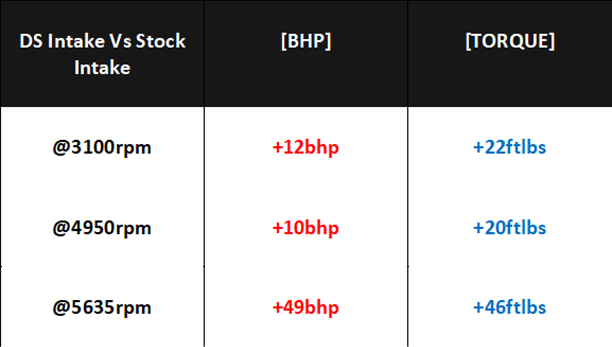Click the @5635rpm row label
The image size is (612, 347).
tap(102, 307)
